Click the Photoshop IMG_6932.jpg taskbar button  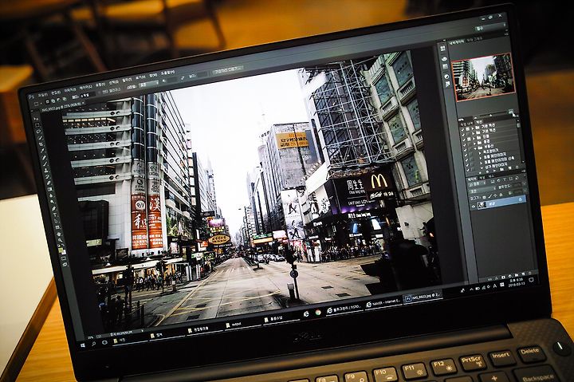(x=422, y=297)
